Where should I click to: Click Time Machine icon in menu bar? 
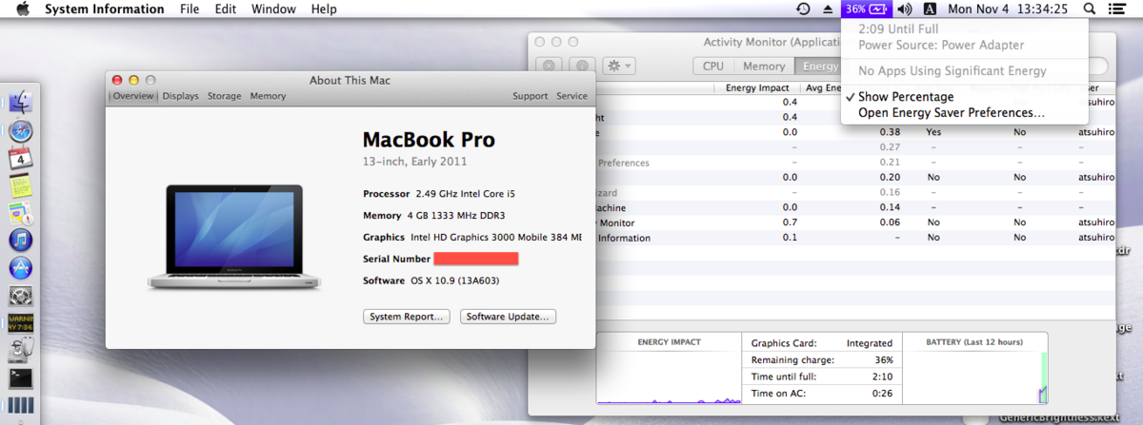[803, 9]
